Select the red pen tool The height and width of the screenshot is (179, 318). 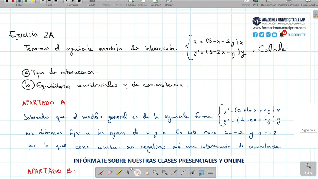(101, 173)
